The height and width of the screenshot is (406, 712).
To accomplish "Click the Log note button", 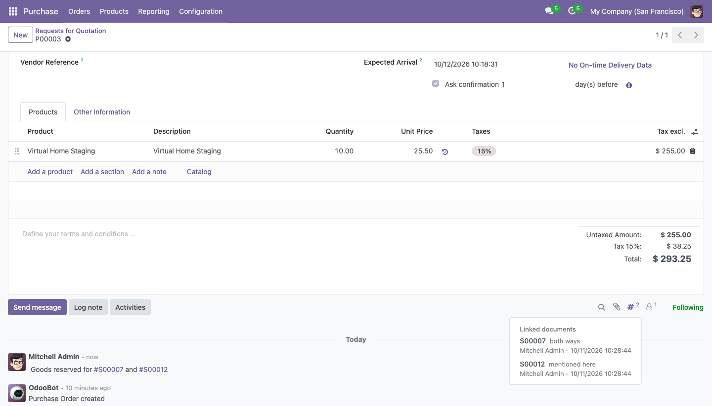I will pyautogui.click(x=88, y=307).
